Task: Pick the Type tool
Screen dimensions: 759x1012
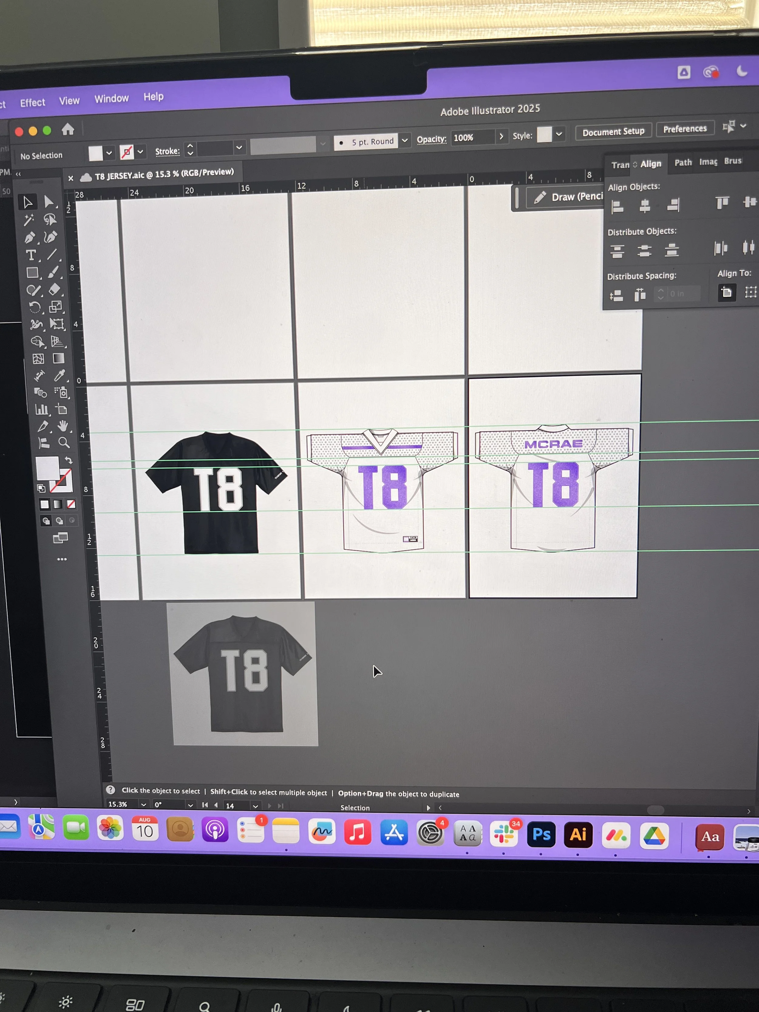Action: [31, 255]
